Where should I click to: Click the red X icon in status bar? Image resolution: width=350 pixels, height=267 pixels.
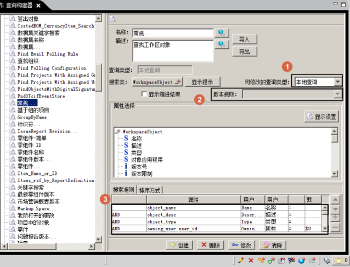(251, 260)
